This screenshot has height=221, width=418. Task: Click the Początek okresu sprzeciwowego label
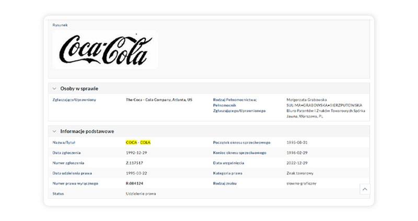click(x=242, y=143)
